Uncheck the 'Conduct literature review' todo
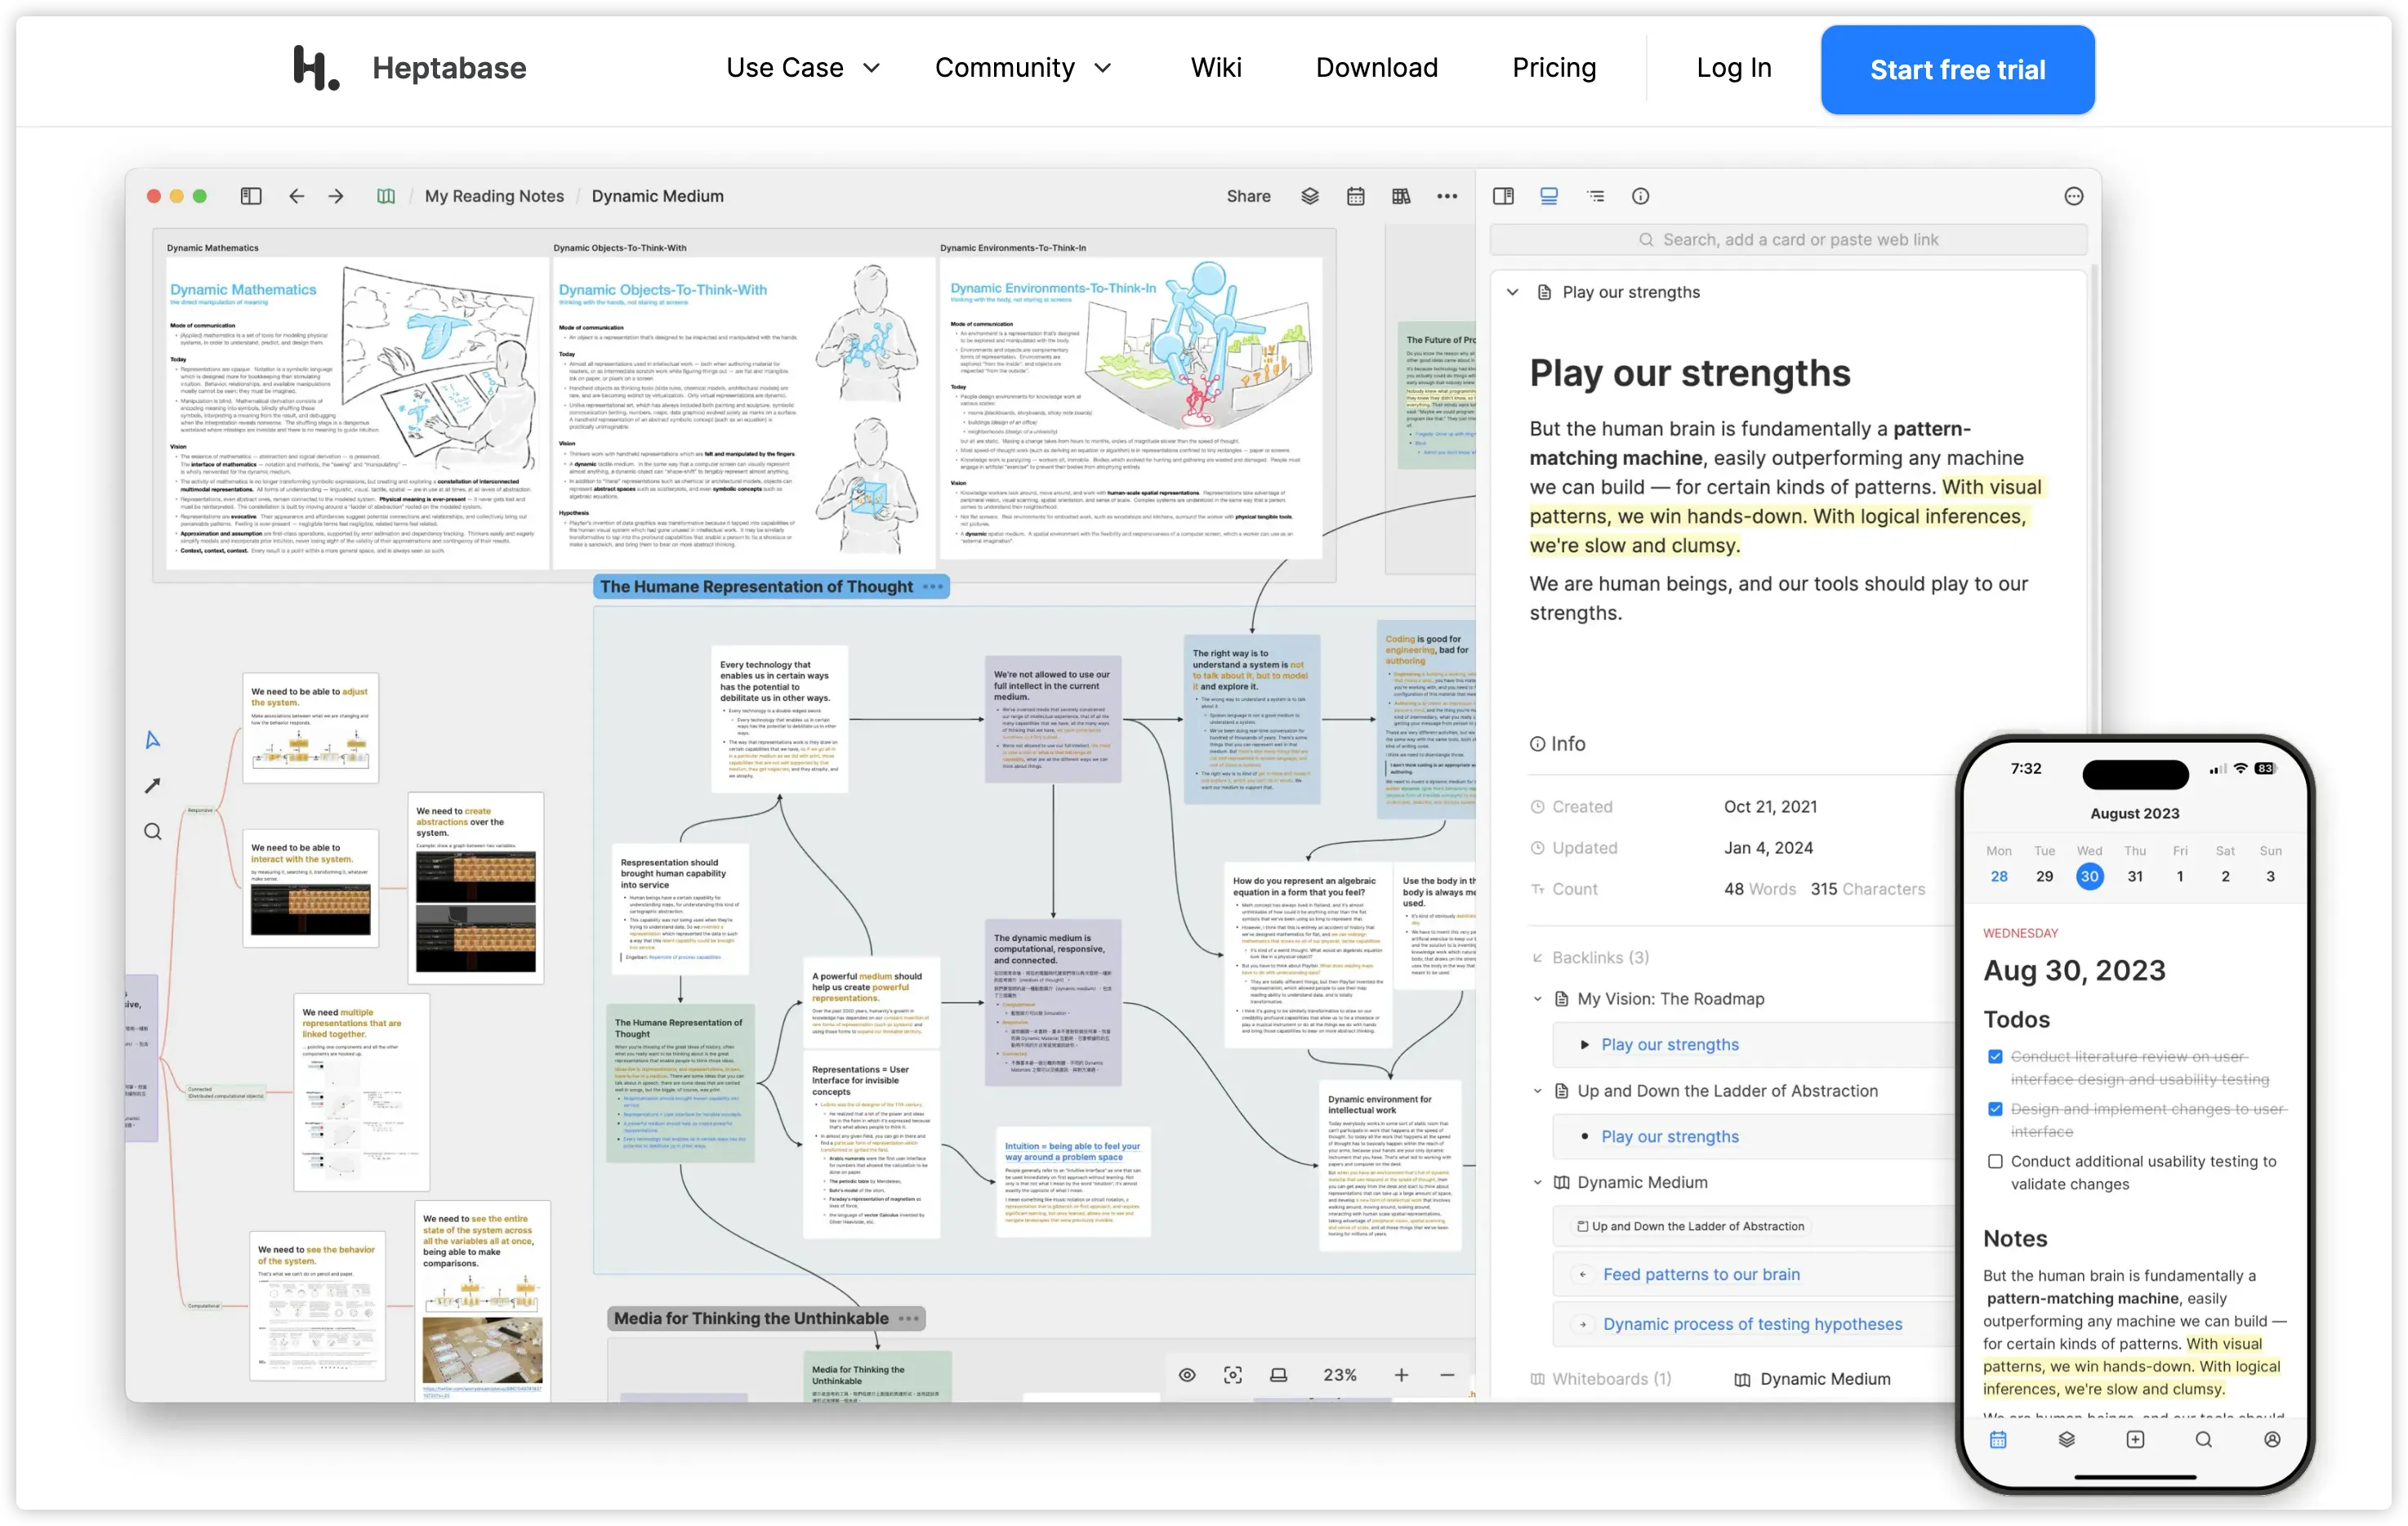2408x1526 pixels. pyautogui.click(x=1995, y=1057)
